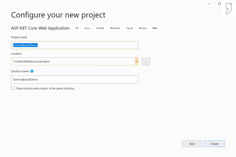The height and width of the screenshot is (157, 236).
Task: Click the C# tag
Action: point(77,28)
